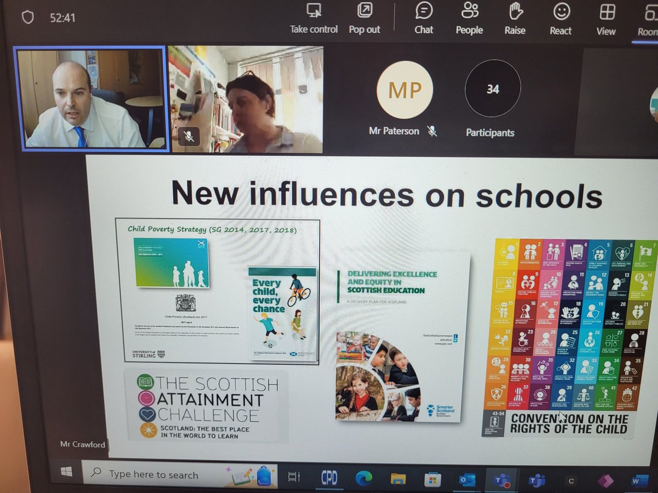Click the Participants label
Image resolution: width=658 pixels, height=493 pixels.
coord(490,133)
